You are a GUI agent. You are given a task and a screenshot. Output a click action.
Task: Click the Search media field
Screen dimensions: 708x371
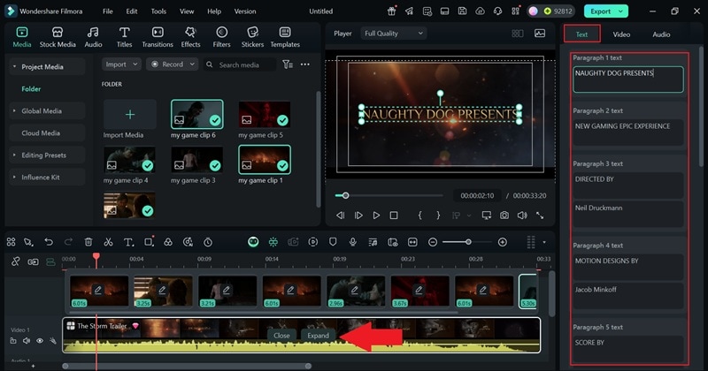click(x=239, y=64)
